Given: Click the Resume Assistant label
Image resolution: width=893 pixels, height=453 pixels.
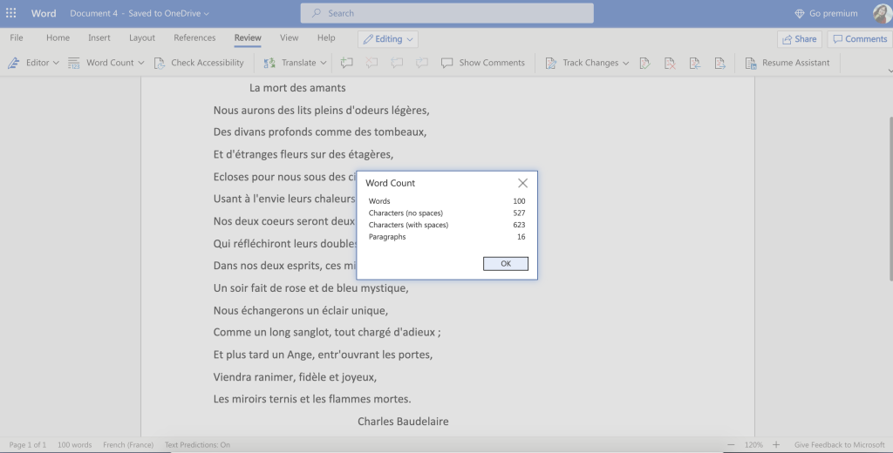Looking at the screenshot, I should tap(795, 63).
